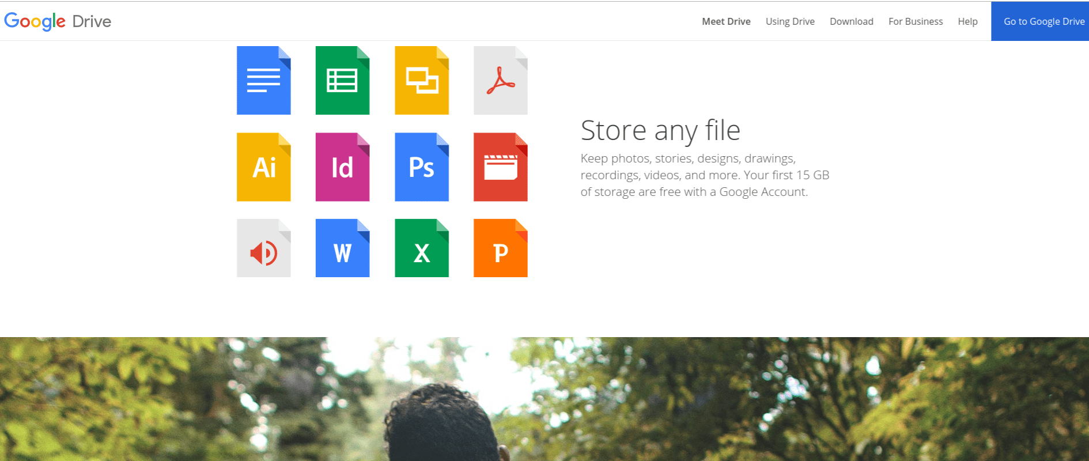
Task: Click the storage description paragraph text
Action: 705,175
